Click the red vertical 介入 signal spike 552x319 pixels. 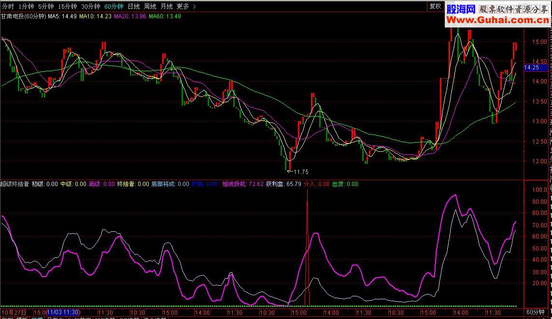tap(307, 247)
